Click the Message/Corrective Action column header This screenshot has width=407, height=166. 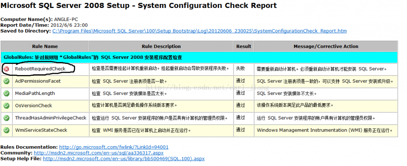click(x=326, y=46)
